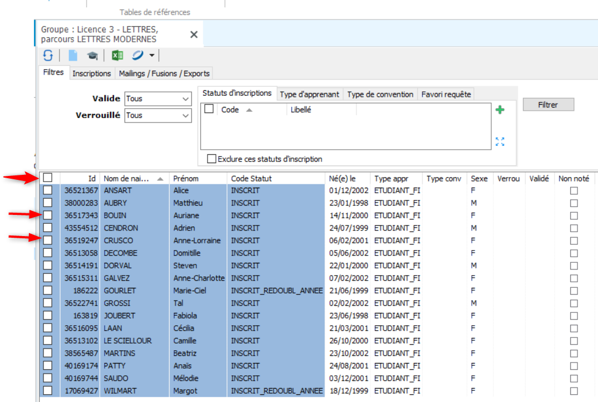Click the blue oval swirl toolbar icon

click(137, 55)
